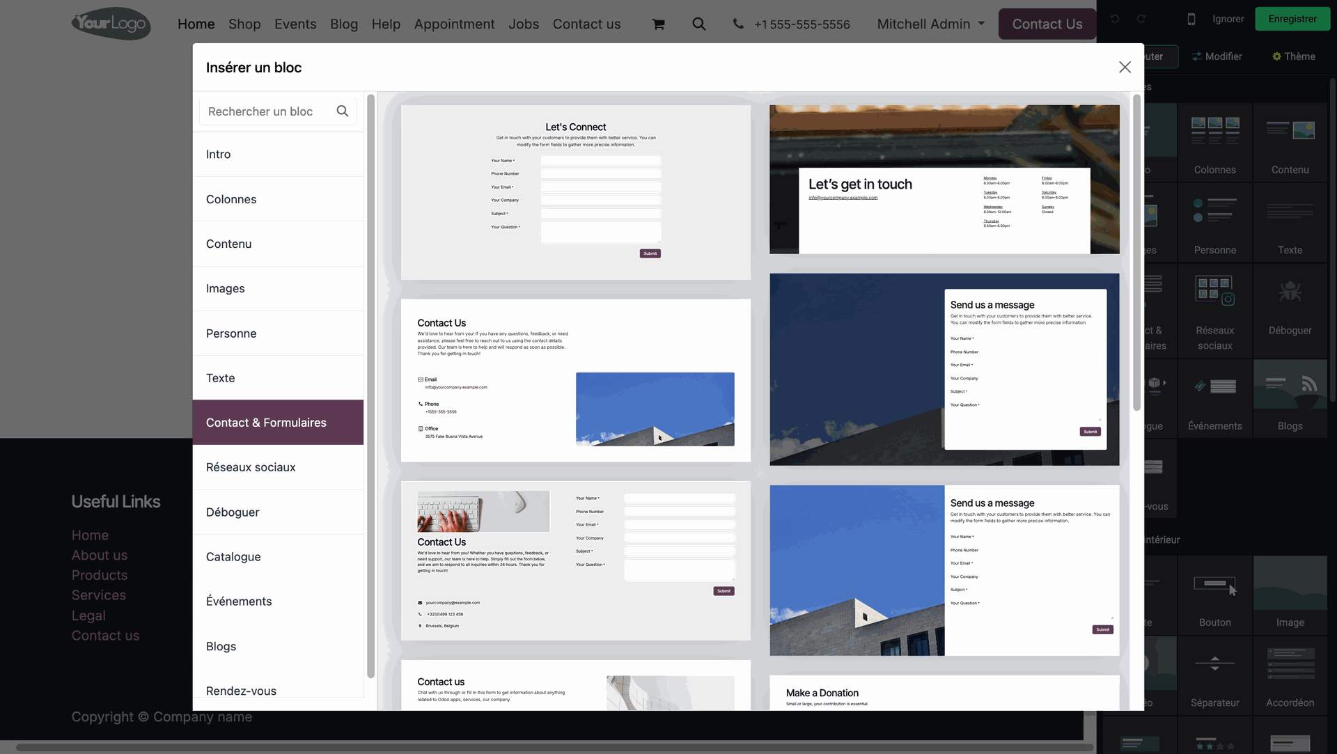Click the Enregistrer button
1337x754 pixels.
click(1292, 19)
